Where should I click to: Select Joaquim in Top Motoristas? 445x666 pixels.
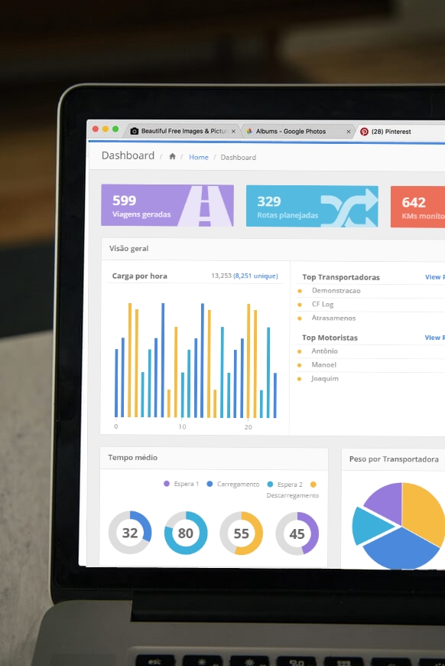pos(325,378)
